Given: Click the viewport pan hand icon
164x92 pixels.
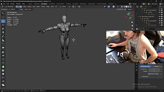Looking at the screenshot, I should tap(132, 26).
